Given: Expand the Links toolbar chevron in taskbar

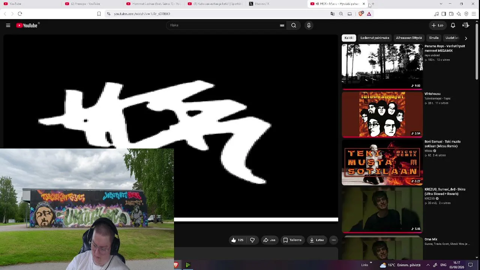Looking at the screenshot, I should tap(371, 263).
